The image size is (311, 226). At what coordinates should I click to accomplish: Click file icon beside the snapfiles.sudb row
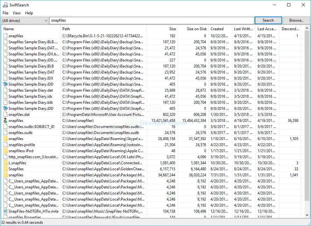click(x=5, y=133)
